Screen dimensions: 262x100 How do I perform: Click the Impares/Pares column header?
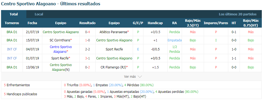pyautogui.click(x=216, y=23)
